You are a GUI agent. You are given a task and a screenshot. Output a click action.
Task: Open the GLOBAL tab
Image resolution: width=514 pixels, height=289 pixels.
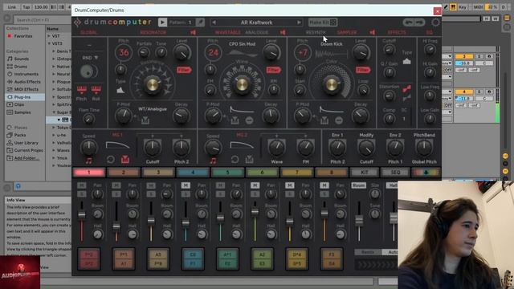(x=88, y=32)
